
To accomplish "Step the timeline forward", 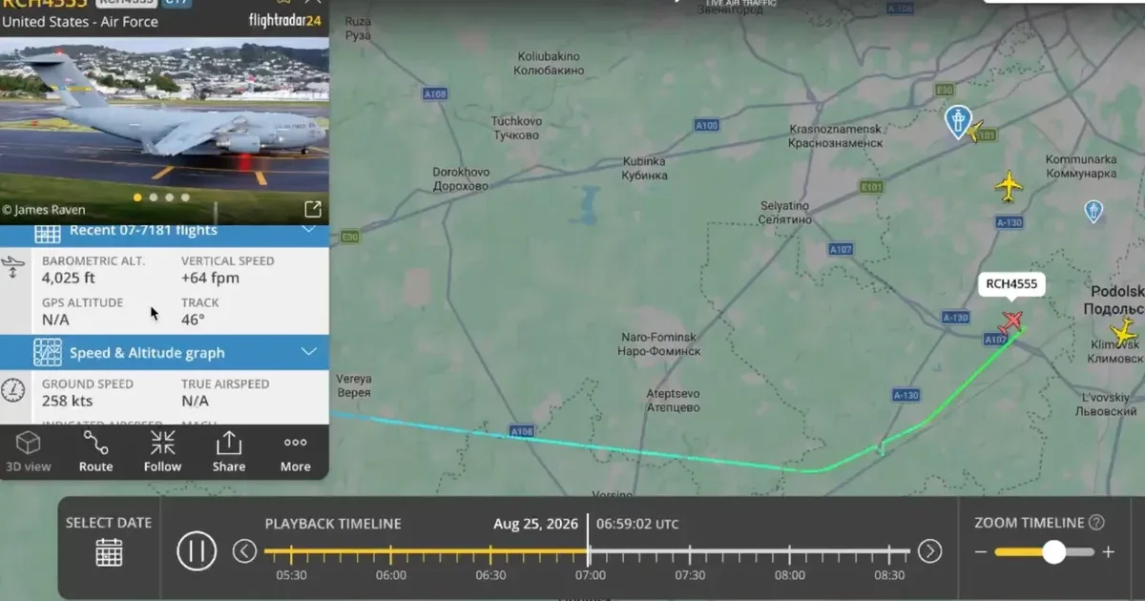I will pyautogui.click(x=929, y=550).
